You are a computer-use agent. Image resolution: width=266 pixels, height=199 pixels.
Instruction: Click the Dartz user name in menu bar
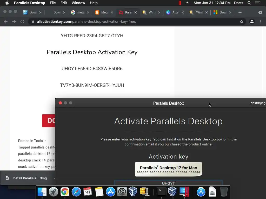point(238,3)
